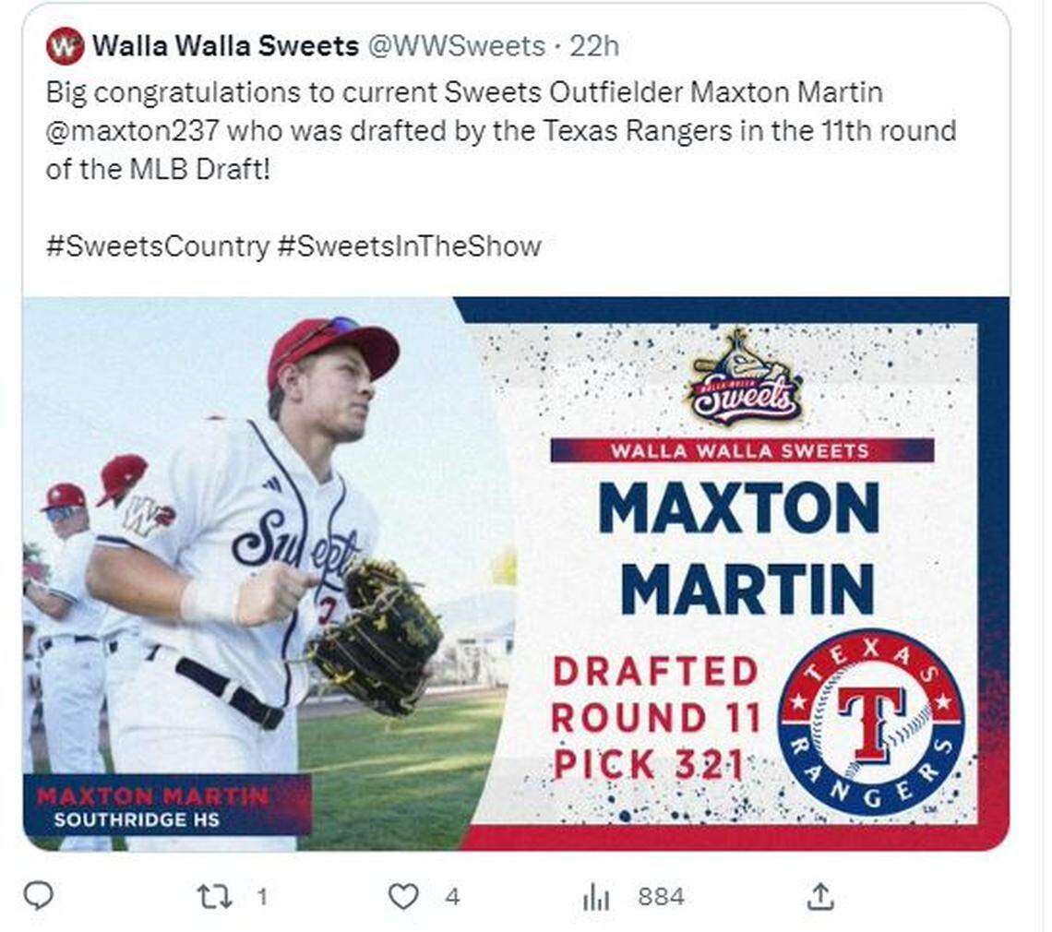1052x932 pixels.
Task: Open the tweet via the 22h timestamp
Action: [x=595, y=45]
